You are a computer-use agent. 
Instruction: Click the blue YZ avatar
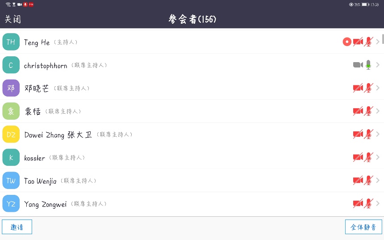click(11, 204)
